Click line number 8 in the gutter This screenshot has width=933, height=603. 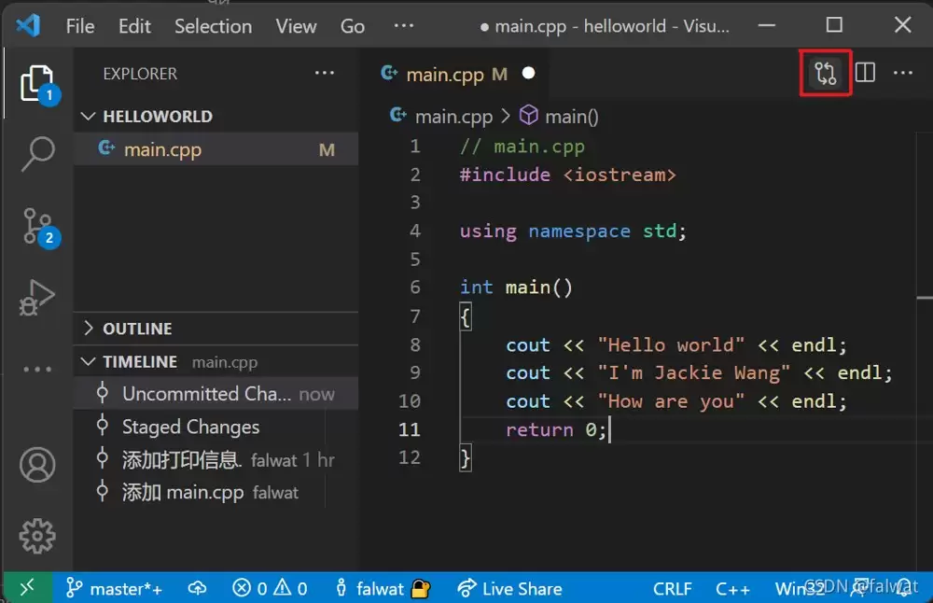click(415, 344)
